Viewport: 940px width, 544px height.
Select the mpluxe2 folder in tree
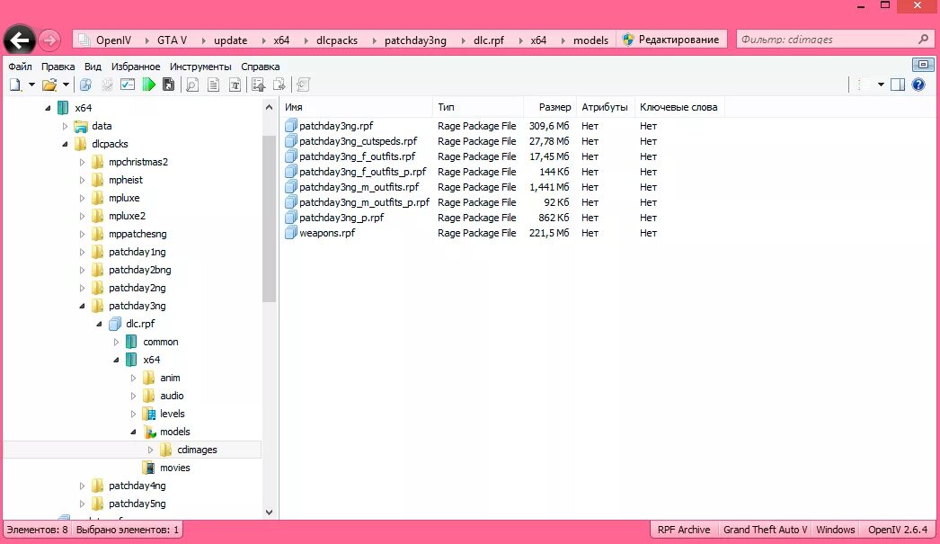click(127, 216)
